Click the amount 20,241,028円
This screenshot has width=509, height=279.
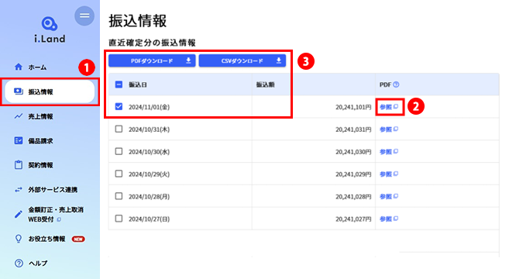(353, 197)
